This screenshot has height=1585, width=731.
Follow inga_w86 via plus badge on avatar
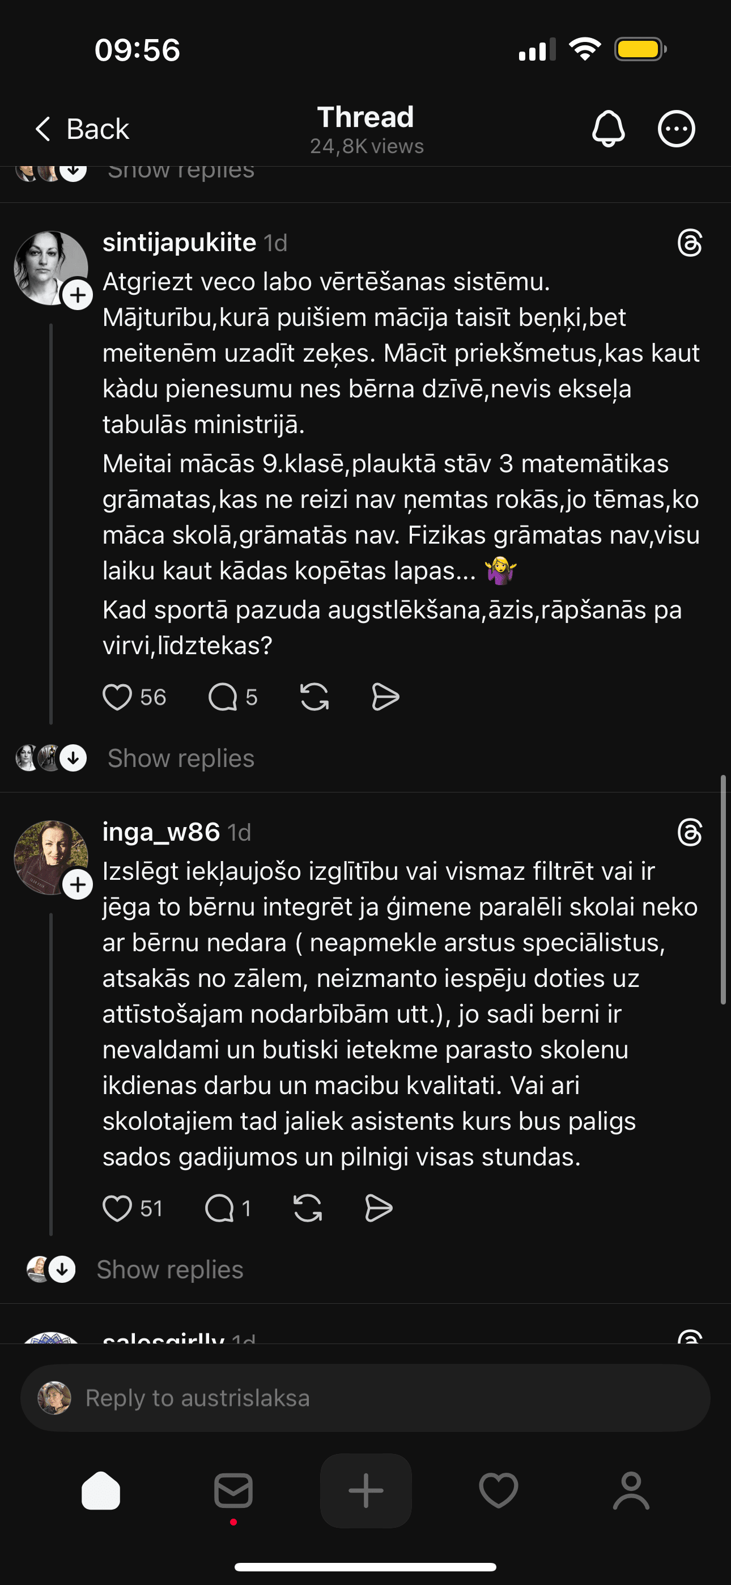point(78,885)
